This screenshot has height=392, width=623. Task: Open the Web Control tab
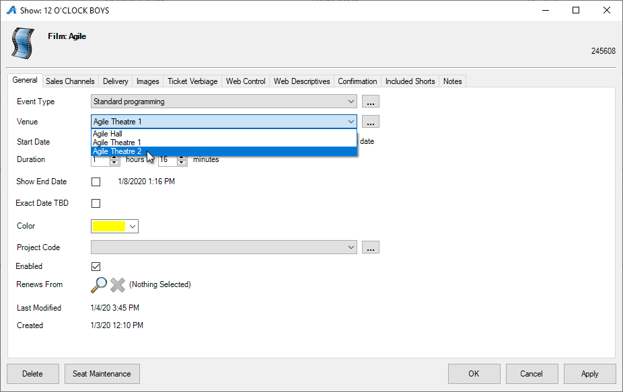click(x=246, y=81)
